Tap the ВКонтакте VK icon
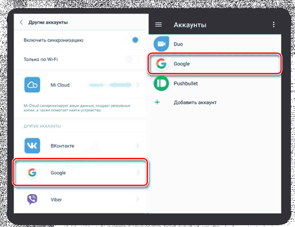The height and width of the screenshot is (227, 295). point(32,146)
